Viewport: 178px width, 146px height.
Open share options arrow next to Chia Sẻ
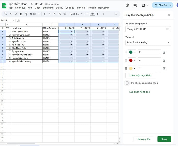(x=171, y=5)
